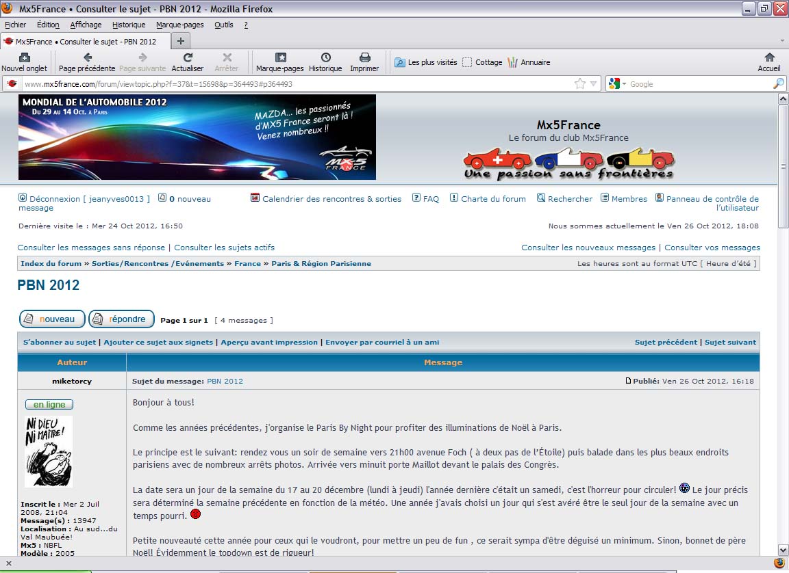The height and width of the screenshot is (573, 789).
Task: Open the Cottage bookmark
Action: pyautogui.click(x=482, y=62)
